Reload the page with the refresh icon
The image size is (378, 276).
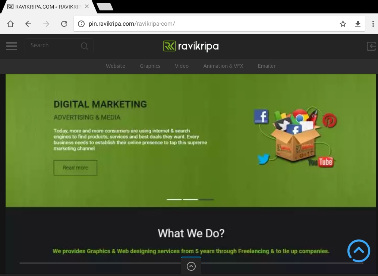point(64,24)
